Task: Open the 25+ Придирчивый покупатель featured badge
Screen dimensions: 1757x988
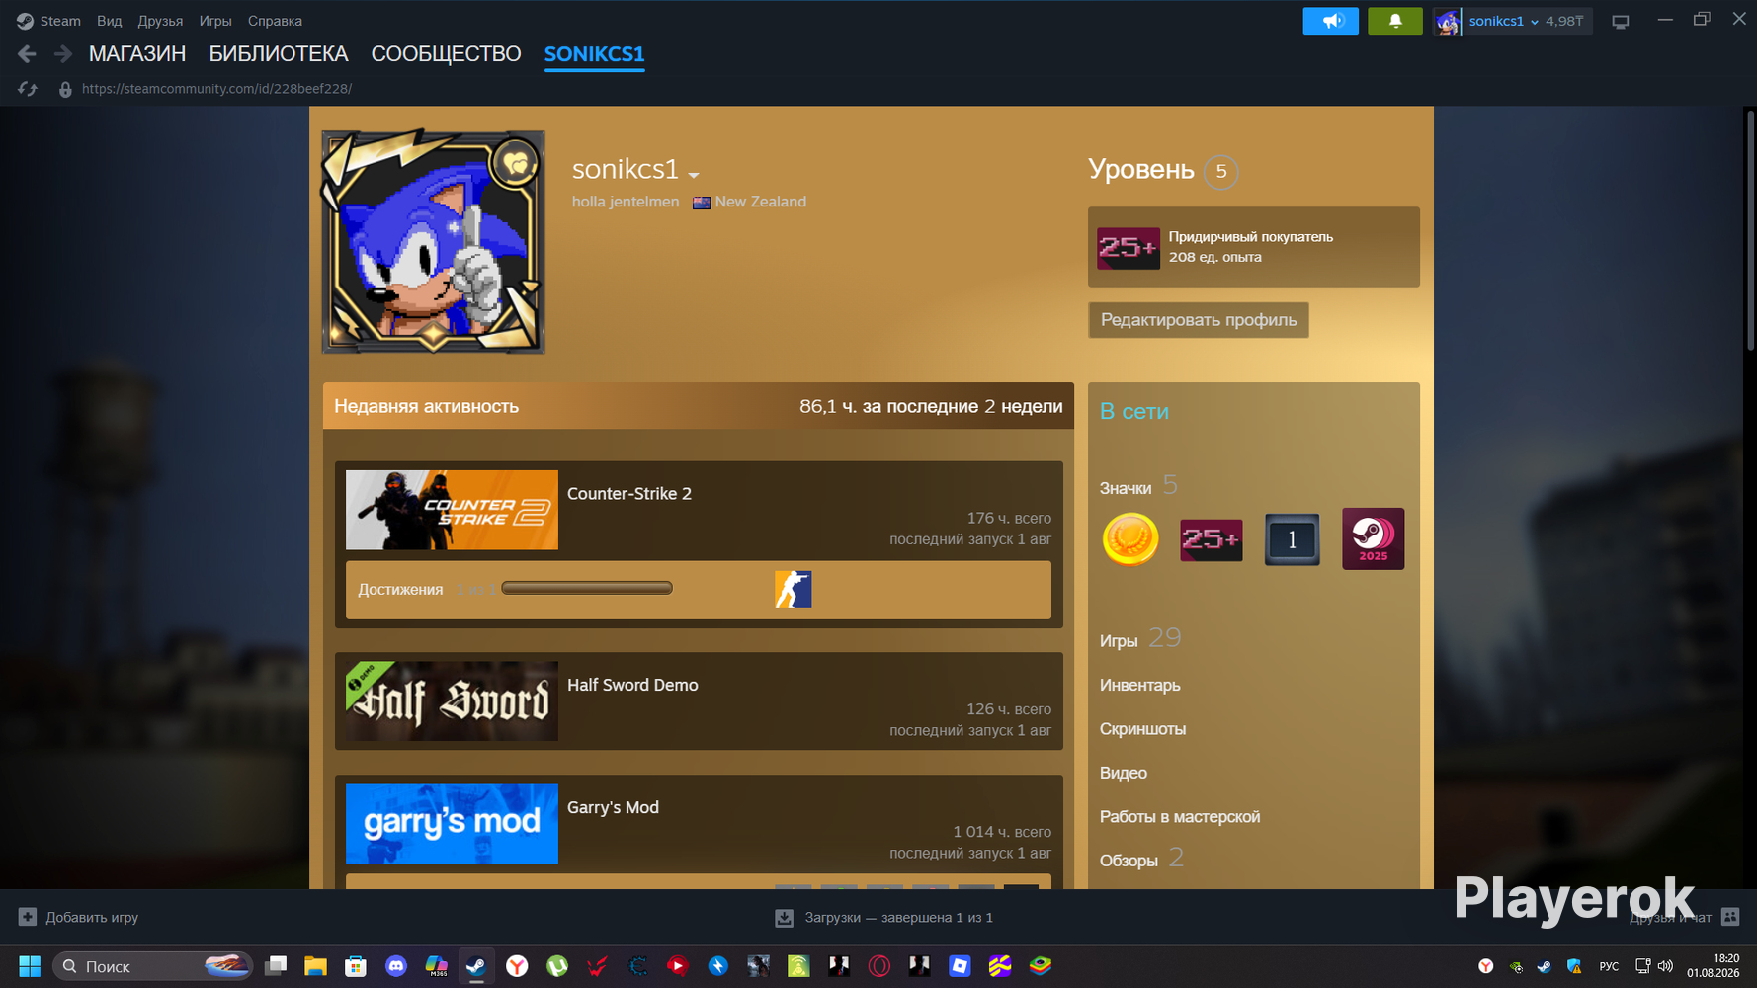Action: 1129,247
